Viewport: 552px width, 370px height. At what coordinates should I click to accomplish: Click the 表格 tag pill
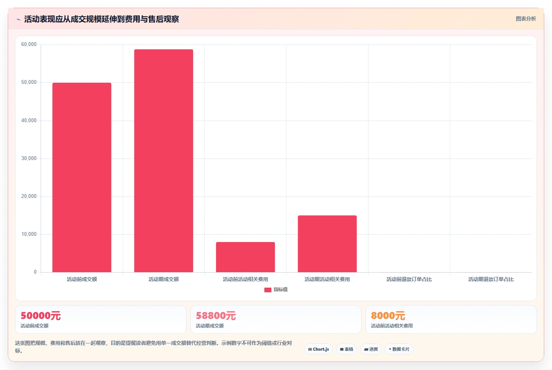click(x=346, y=349)
